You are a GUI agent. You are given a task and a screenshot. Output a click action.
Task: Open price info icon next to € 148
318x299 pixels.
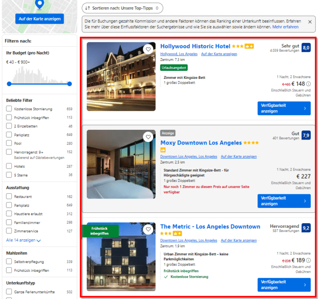[x=308, y=84]
